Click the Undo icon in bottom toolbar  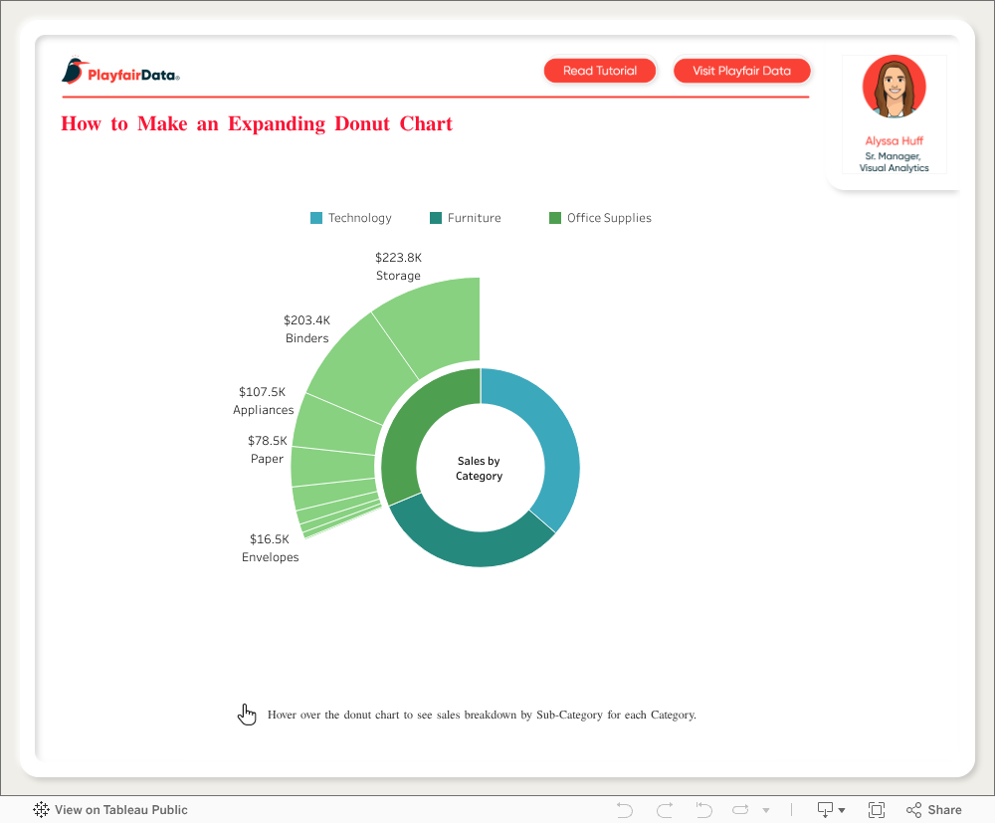click(625, 810)
